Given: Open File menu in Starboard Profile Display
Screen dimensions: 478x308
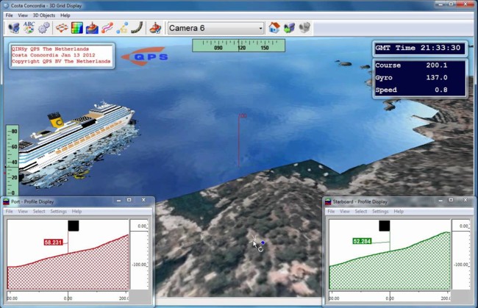Looking at the screenshot, I should point(331,211).
